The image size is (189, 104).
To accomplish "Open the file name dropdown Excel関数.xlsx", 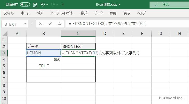I will [x=108, y=5].
